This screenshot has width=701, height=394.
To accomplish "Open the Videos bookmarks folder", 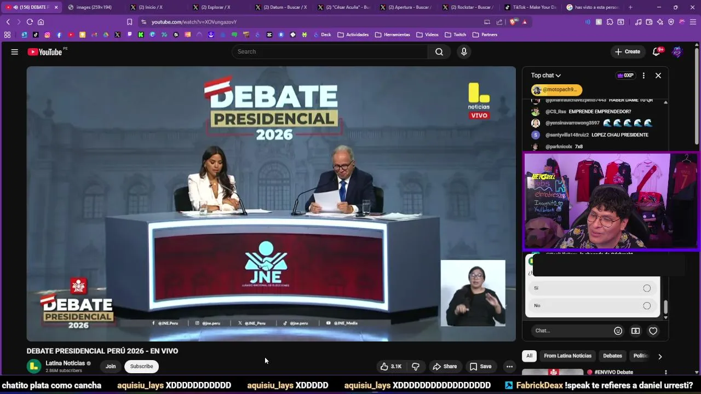I will coord(428,34).
